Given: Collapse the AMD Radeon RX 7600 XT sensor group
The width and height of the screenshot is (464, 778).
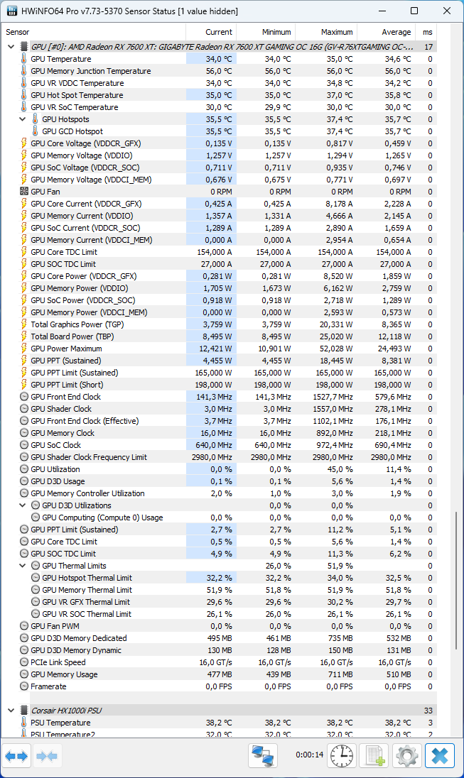Looking at the screenshot, I should click(x=11, y=47).
